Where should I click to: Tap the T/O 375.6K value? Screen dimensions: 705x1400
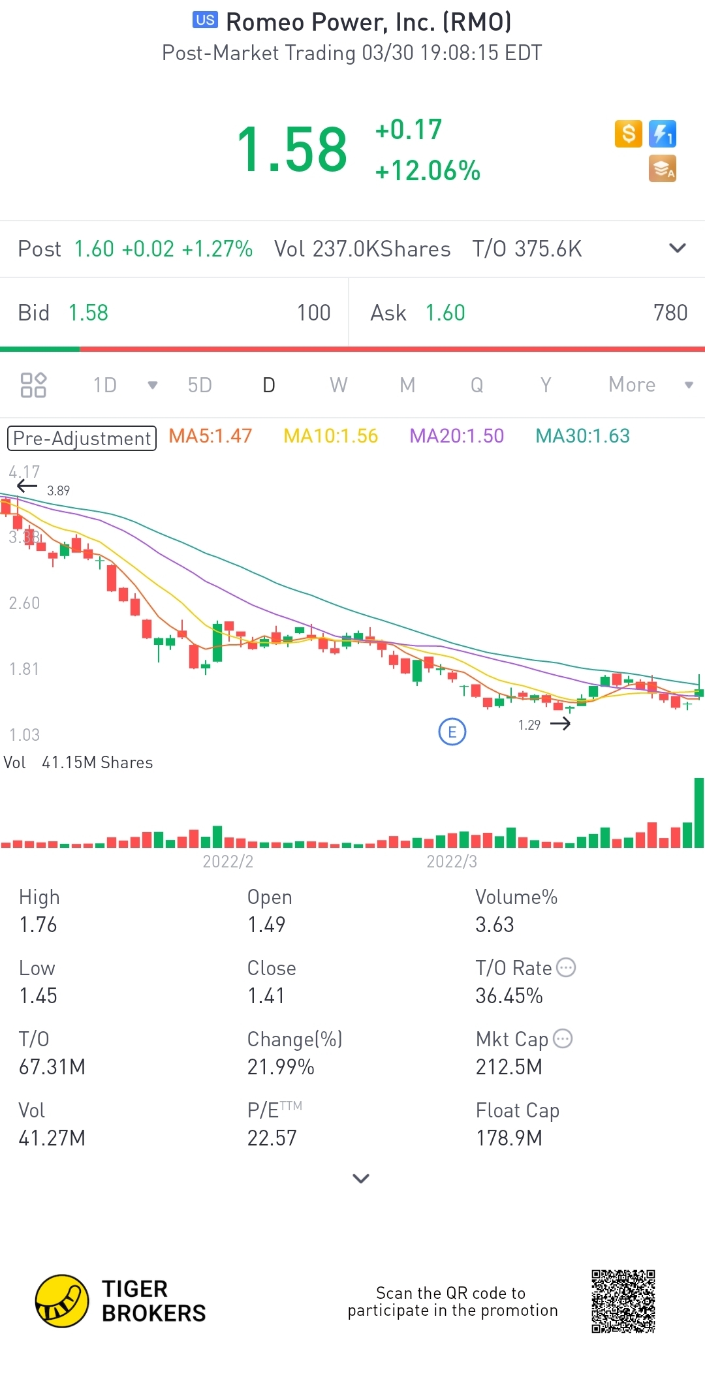(x=527, y=249)
